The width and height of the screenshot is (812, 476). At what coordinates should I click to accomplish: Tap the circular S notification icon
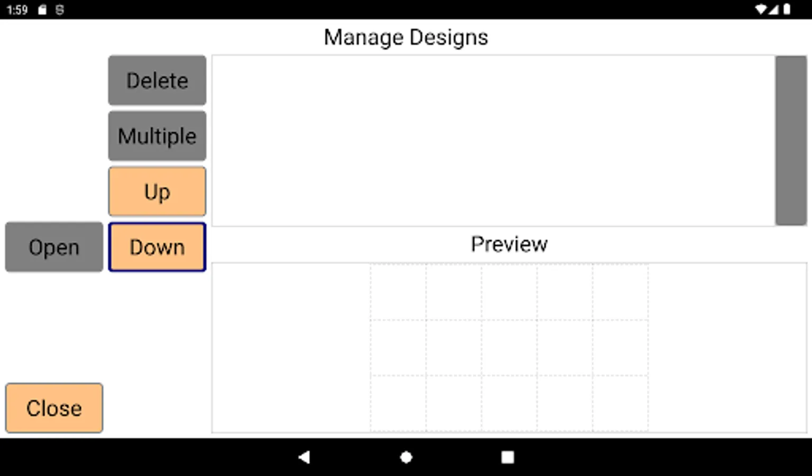click(60, 10)
